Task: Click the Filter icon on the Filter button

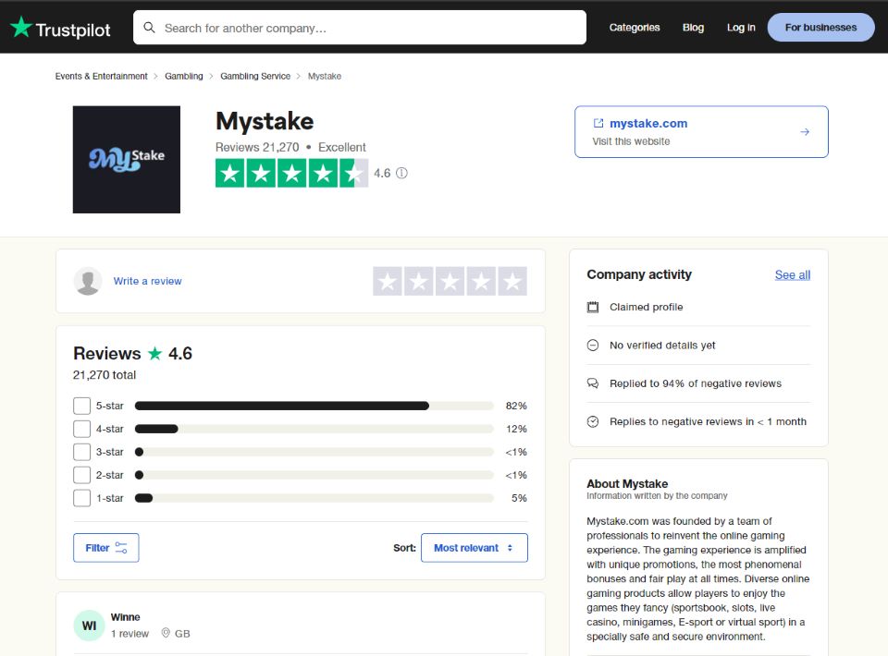Action: (x=122, y=547)
